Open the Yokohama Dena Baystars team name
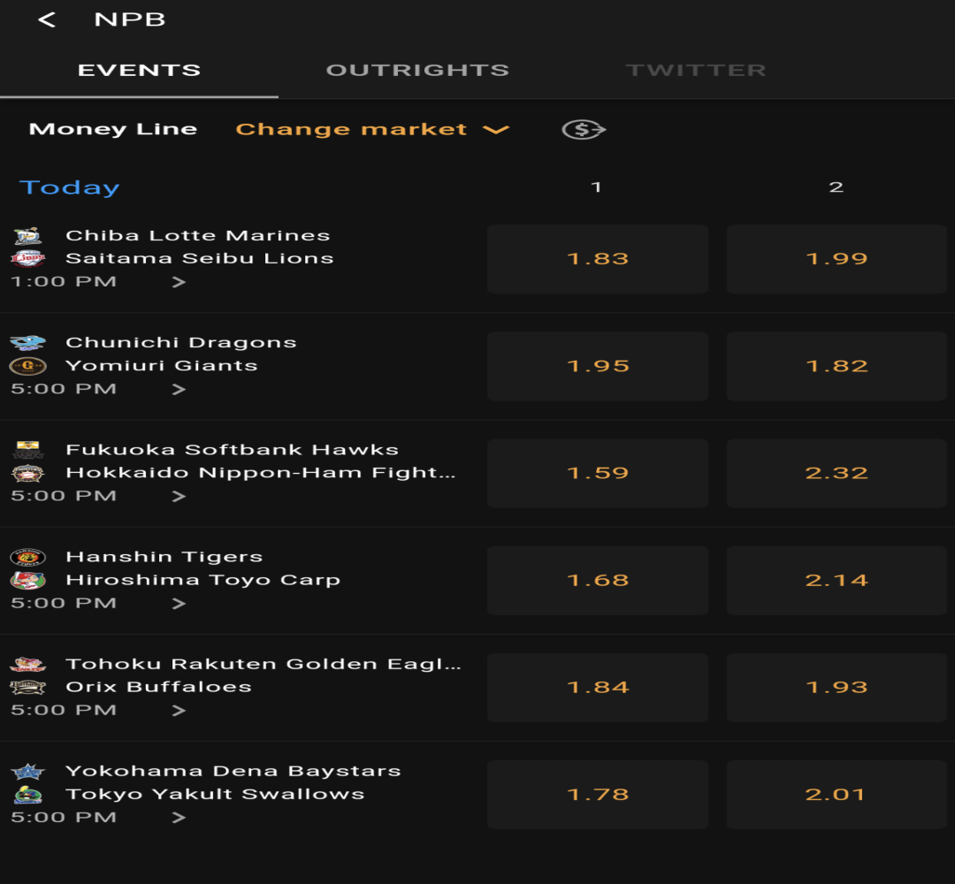The height and width of the screenshot is (884, 955). tap(233, 772)
